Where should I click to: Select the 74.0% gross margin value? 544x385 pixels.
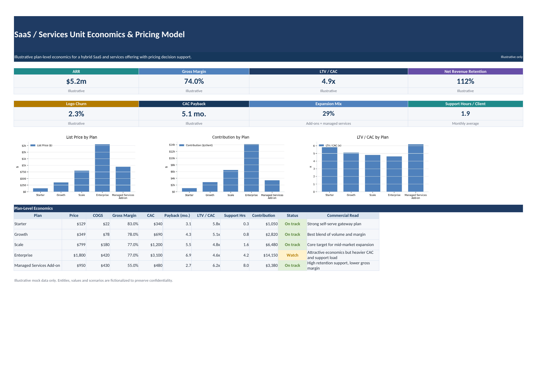click(194, 81)
